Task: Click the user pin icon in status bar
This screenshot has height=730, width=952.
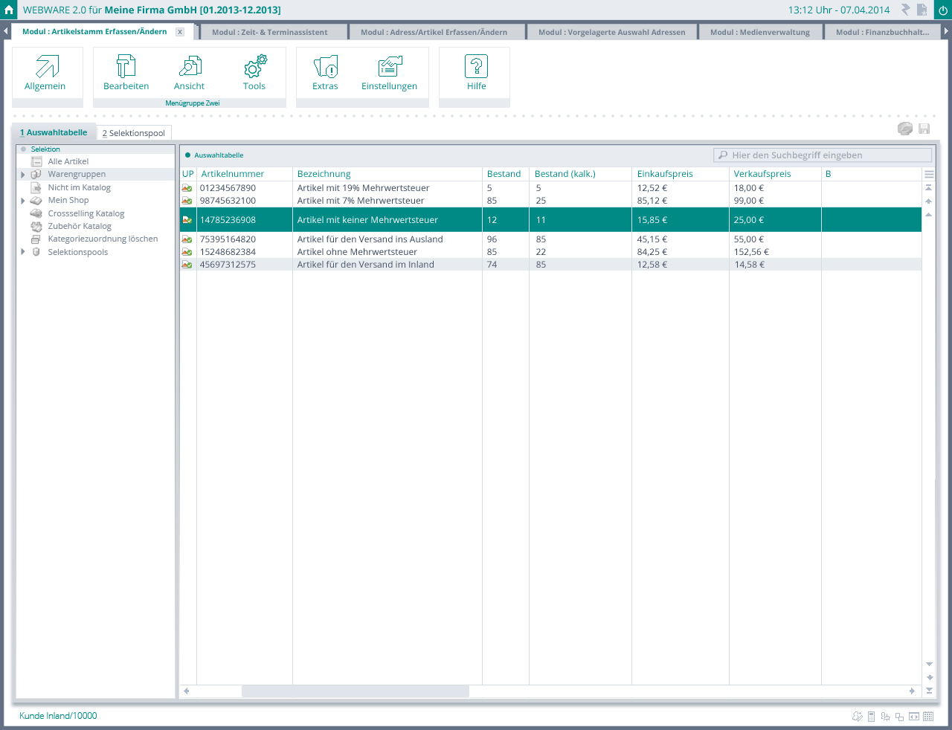Action: 885,717
